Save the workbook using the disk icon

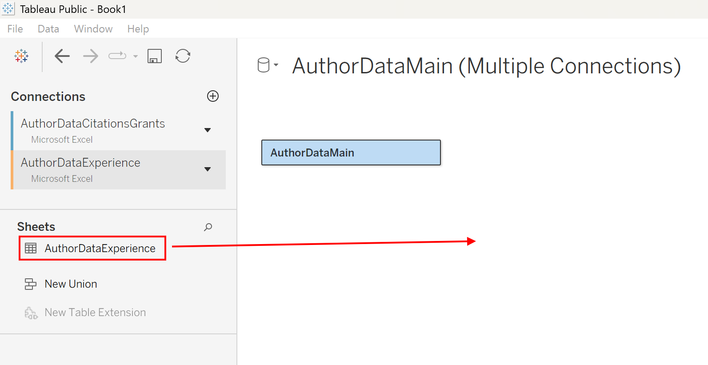[x=155, y=56]
